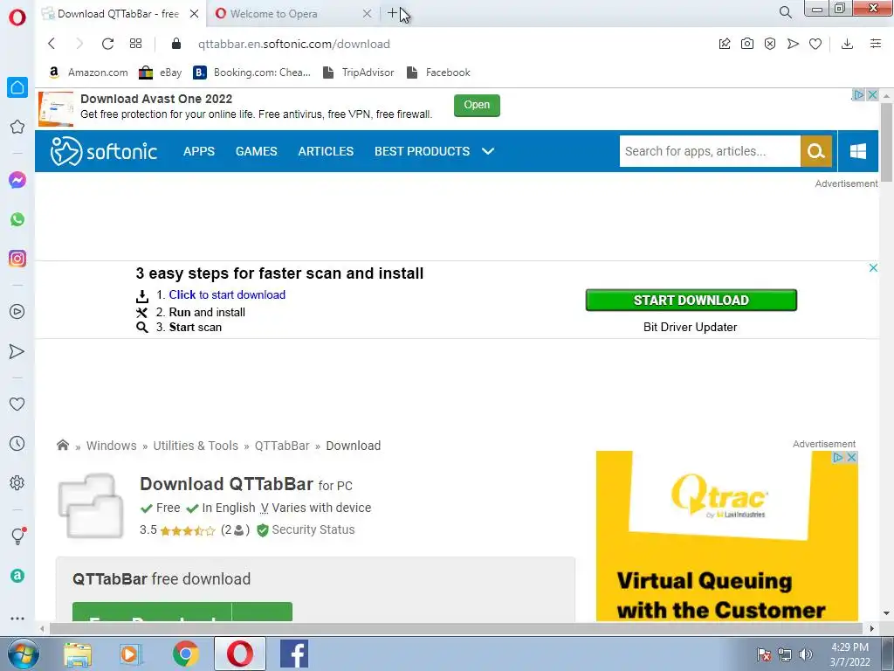The height and width of the screenshot is (671, 894).
Task: Switch to the Download QTTabBar tab
Action: pos(118,14)
